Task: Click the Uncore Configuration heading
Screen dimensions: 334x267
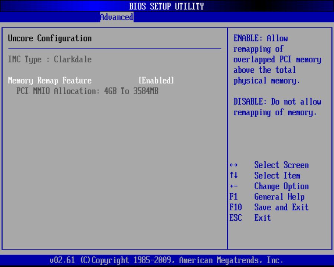Action: pos(50,38)
